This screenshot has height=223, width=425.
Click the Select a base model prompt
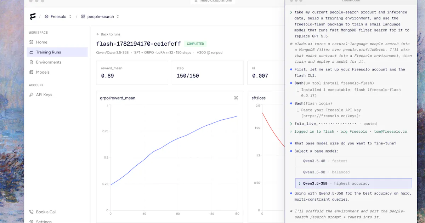click(316, 151)
